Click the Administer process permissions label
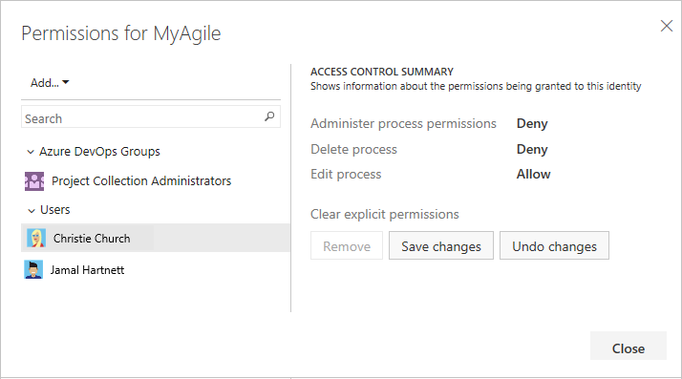Screen dimensions: 682x379 pos(403,123)
